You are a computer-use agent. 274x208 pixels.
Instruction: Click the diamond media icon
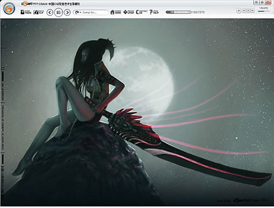128,12
